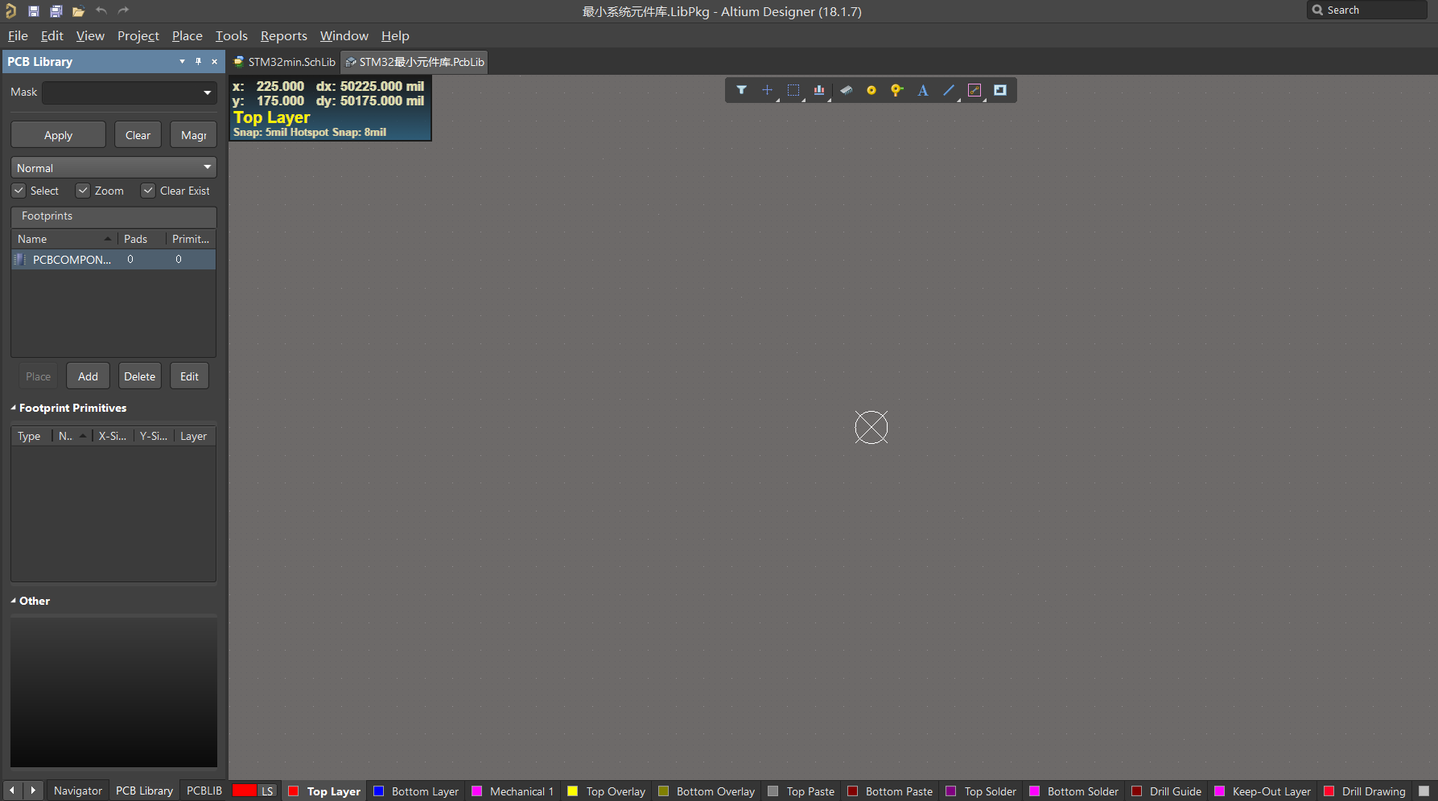Open the Tools menu
1438x801 pixels.
point(231,35)
